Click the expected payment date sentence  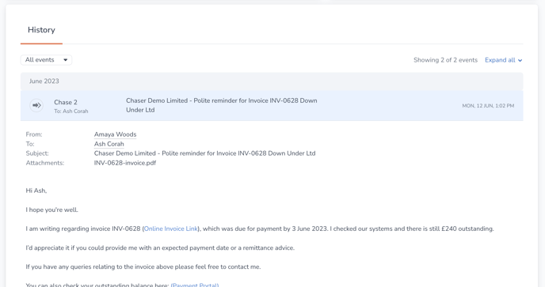160,247
